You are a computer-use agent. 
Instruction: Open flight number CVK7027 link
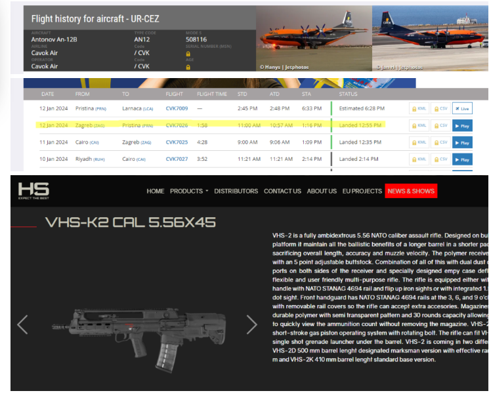(x=177, y=159)
